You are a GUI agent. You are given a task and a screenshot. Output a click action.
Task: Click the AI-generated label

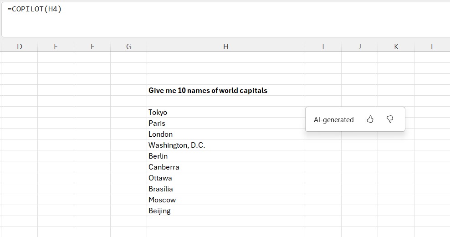point(333,120)
